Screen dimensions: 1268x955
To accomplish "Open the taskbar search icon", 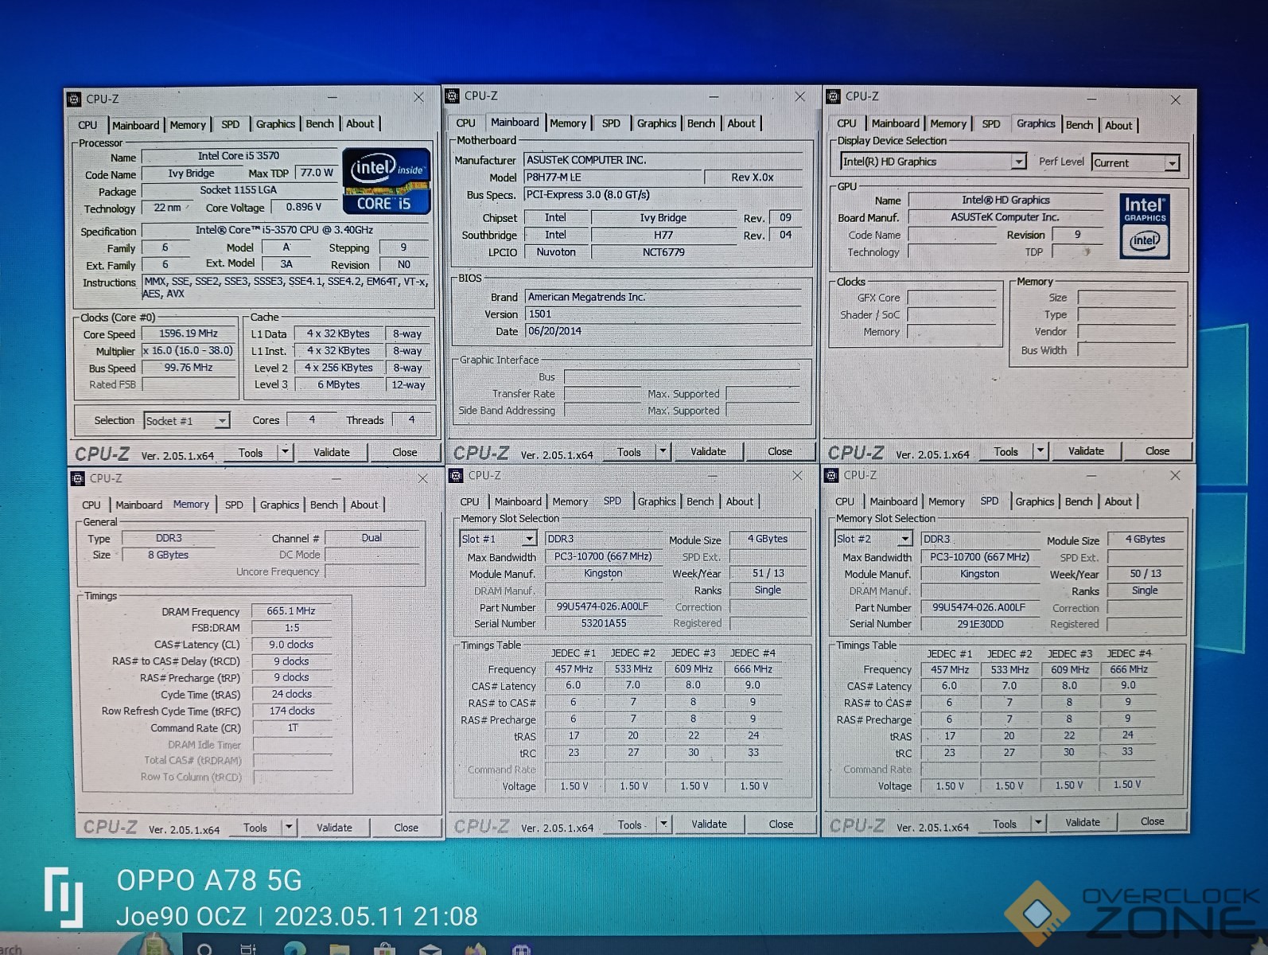I will 204,949.
